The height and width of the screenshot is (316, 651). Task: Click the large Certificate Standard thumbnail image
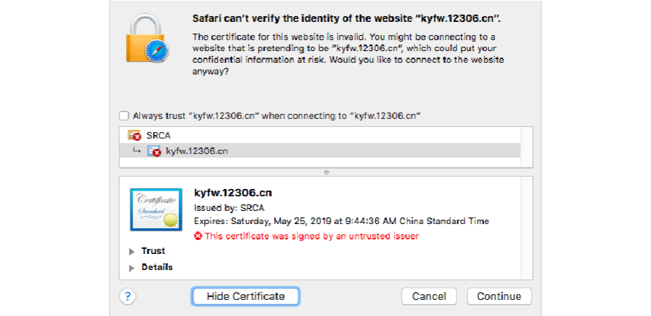[x=156, y=209]
